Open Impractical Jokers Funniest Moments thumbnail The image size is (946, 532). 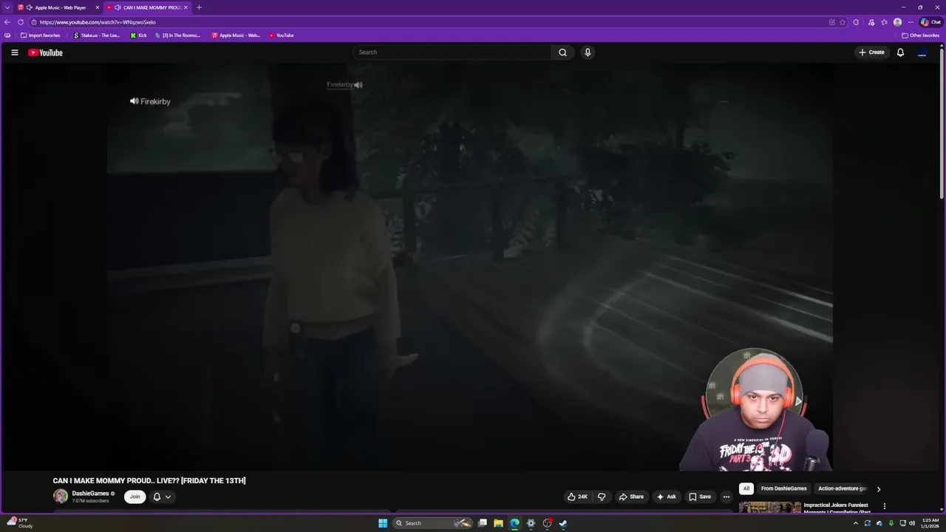coord(770,507)
